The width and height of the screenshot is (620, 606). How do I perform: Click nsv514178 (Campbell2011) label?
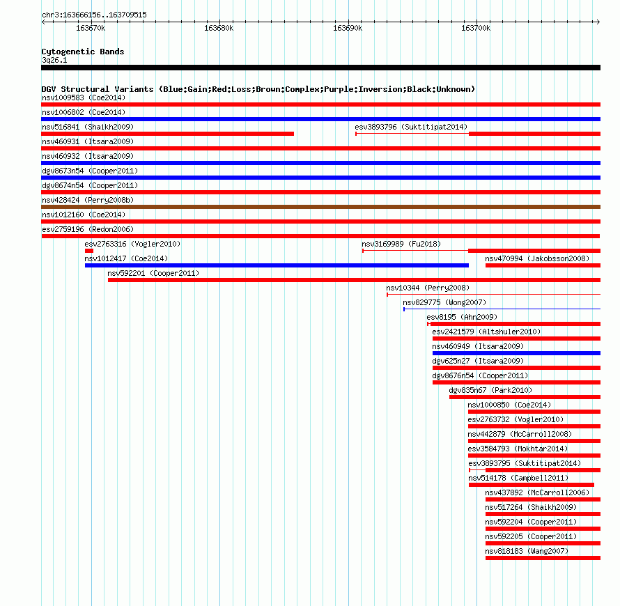518,478
